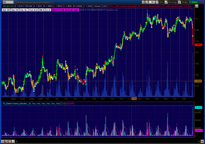Click the highlighted 7:00 time marker on the axis
The height and width of the screenshot is (144, 205).
134,99
